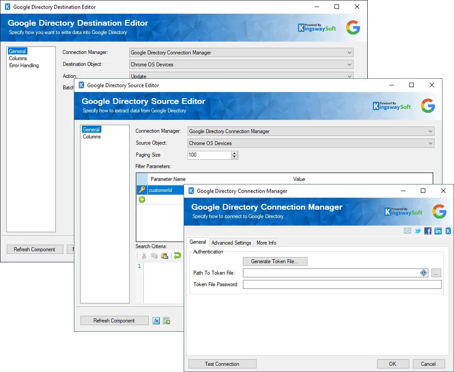
Task: Click the KingswaySoft logo in Destination Editor header
Action: point(317,27)
